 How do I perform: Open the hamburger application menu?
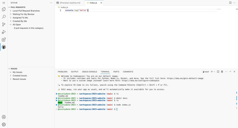4,3
